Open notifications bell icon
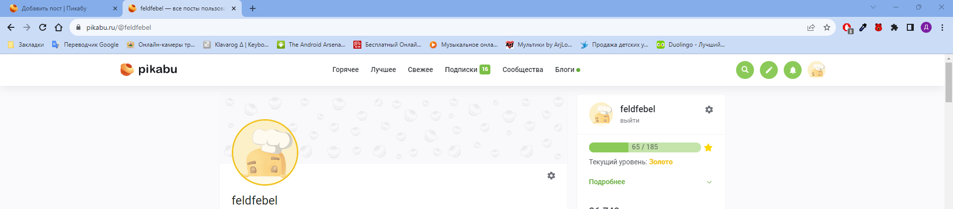 tap(792, 70)
